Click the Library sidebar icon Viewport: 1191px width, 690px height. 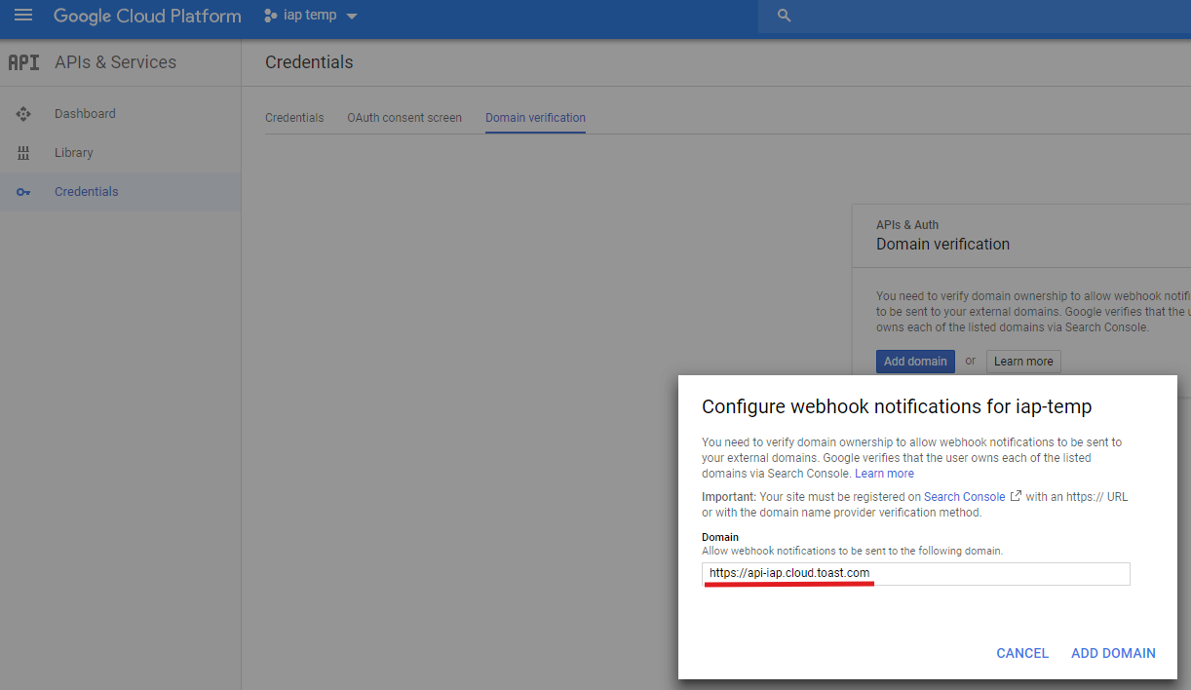tap(23, 153)
